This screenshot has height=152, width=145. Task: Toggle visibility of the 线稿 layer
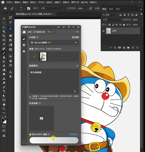tap(104, 31)
